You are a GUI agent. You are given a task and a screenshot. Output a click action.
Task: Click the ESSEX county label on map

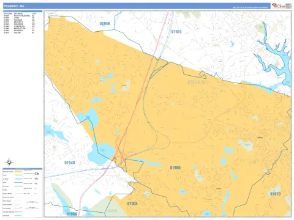pos(196,82)
